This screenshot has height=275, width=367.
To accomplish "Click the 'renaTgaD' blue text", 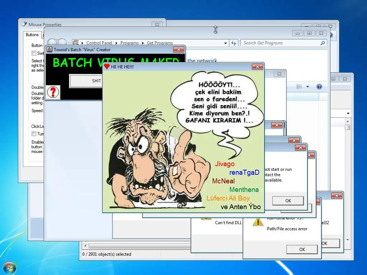I will pos(244,173).
